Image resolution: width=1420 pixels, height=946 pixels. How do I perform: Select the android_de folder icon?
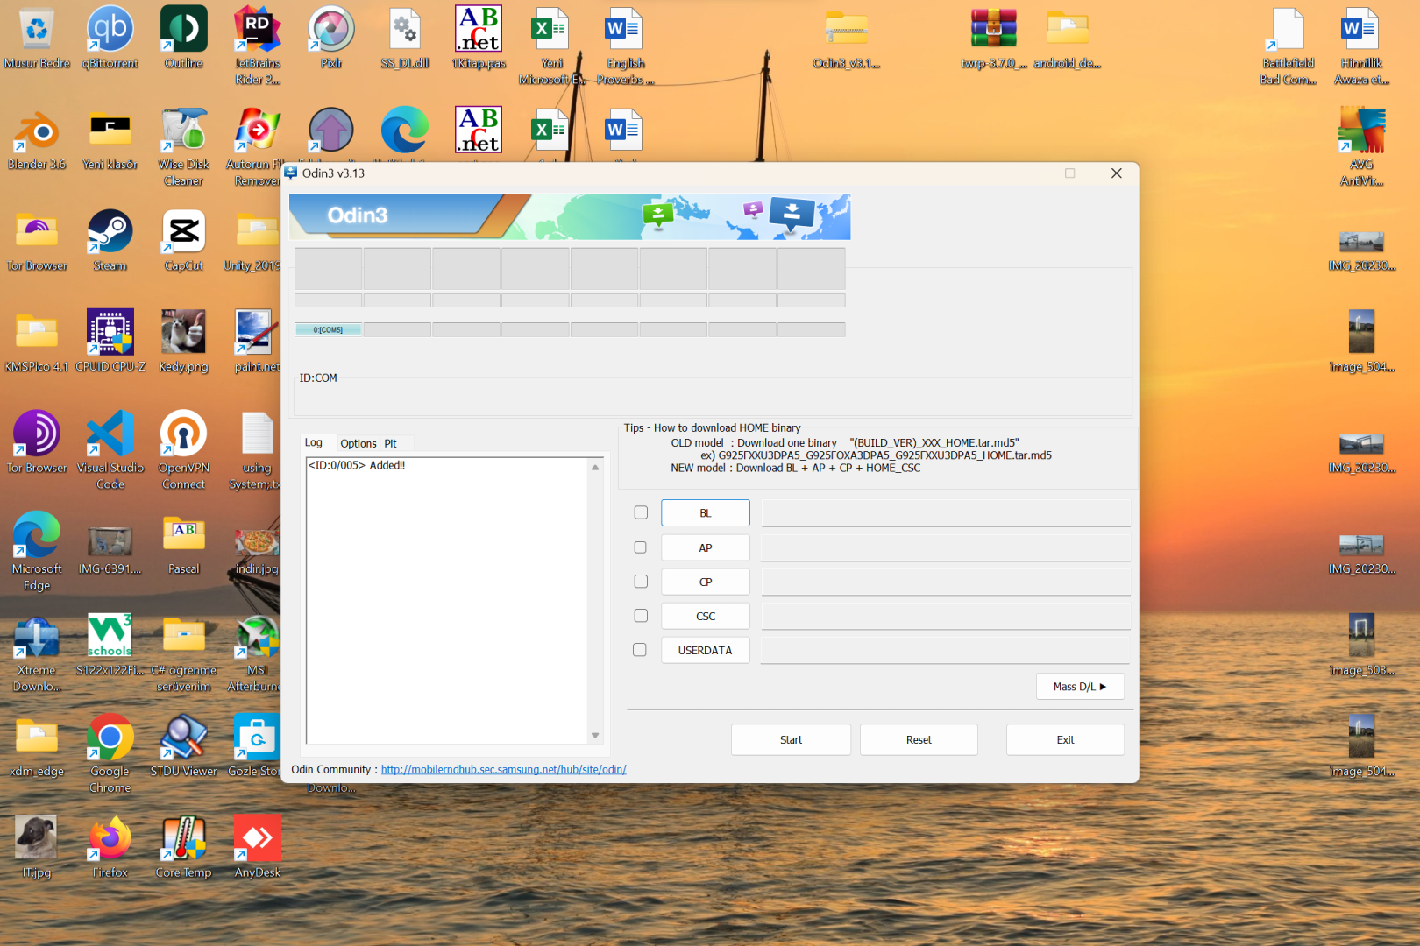[x=1067, y=38]
